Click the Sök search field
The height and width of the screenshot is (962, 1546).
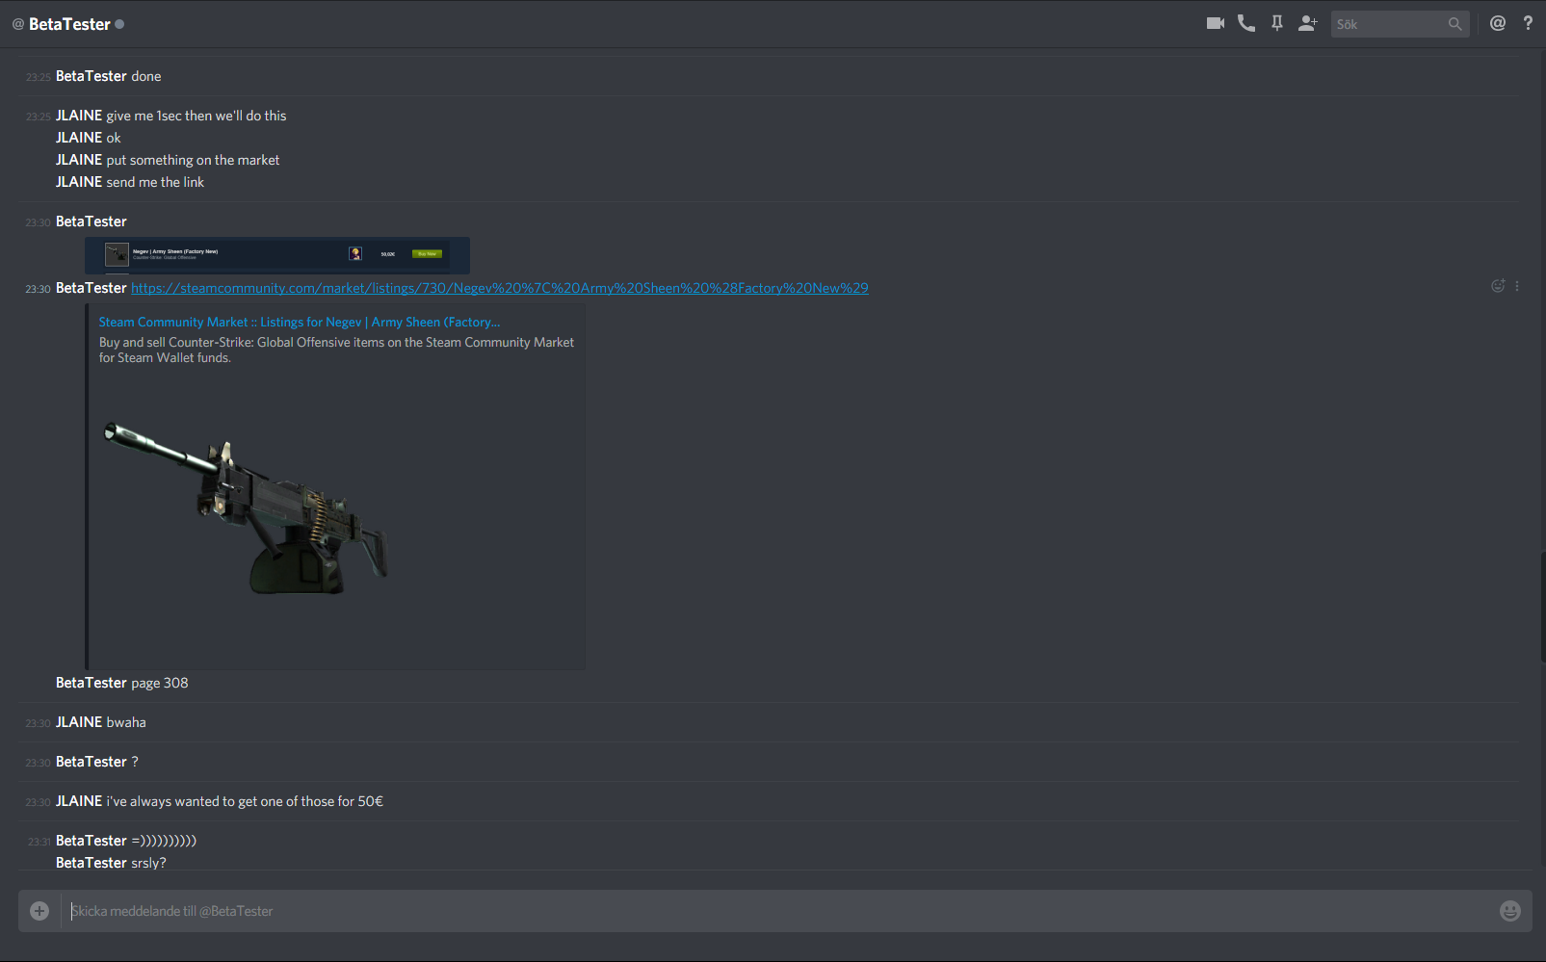[1387, 24]
